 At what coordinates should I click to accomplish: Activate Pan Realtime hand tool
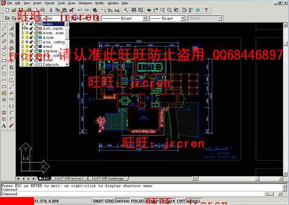coord(156,10)
